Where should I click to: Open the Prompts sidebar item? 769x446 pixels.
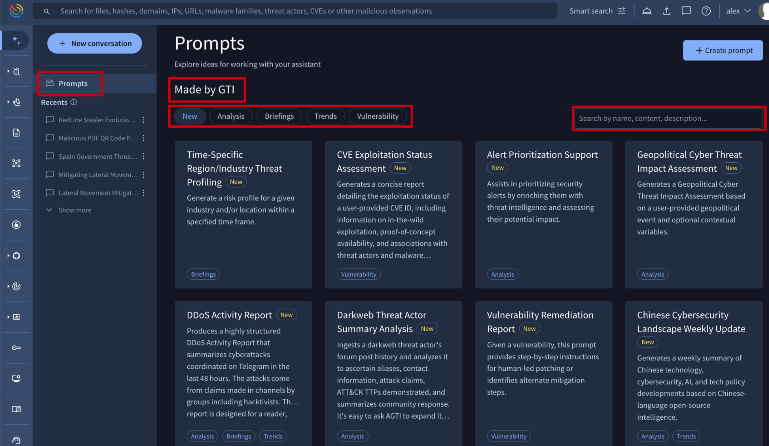73,83
